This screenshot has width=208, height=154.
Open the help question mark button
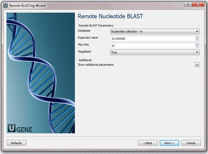pos(188,4)
